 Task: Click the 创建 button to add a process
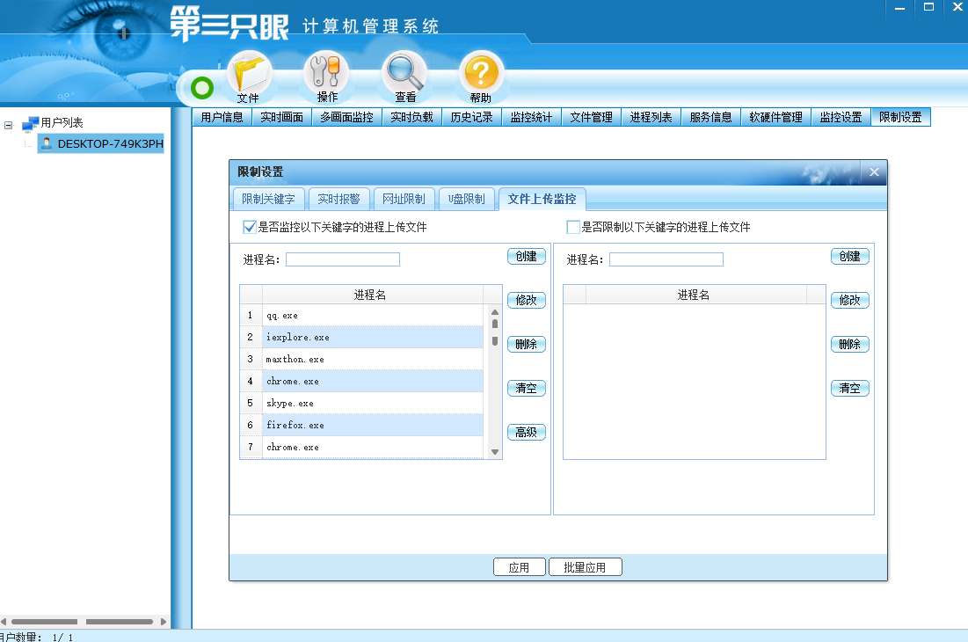[526, 256]
